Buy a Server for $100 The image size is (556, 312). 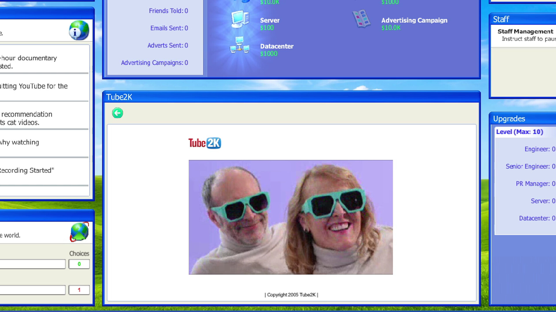pyautogui.click(x=240, y=20)
